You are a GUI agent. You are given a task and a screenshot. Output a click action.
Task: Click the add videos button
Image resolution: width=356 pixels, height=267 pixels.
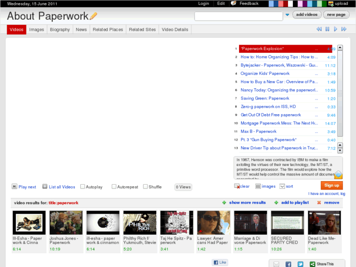[307, 15]
